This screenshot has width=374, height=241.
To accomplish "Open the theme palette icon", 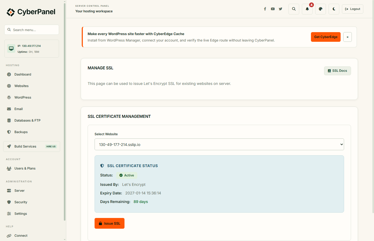I will (321, 9).
